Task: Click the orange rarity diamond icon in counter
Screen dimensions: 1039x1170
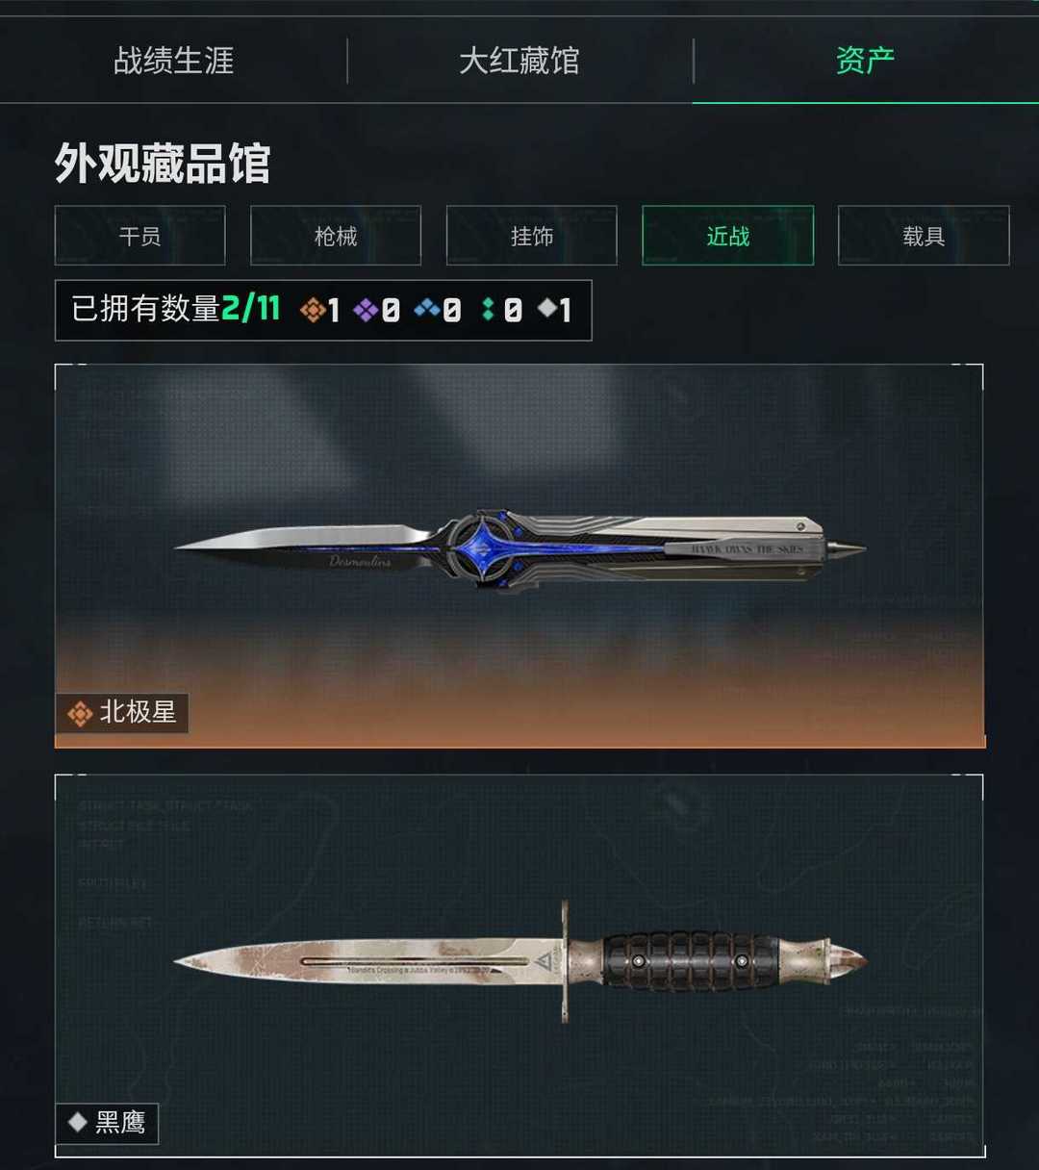Action: [x=312, y=310]
